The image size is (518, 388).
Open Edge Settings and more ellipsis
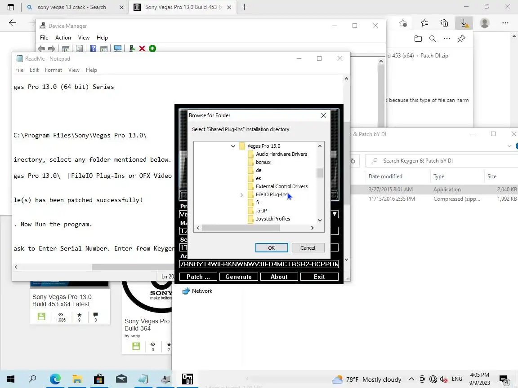pos(505,23)
